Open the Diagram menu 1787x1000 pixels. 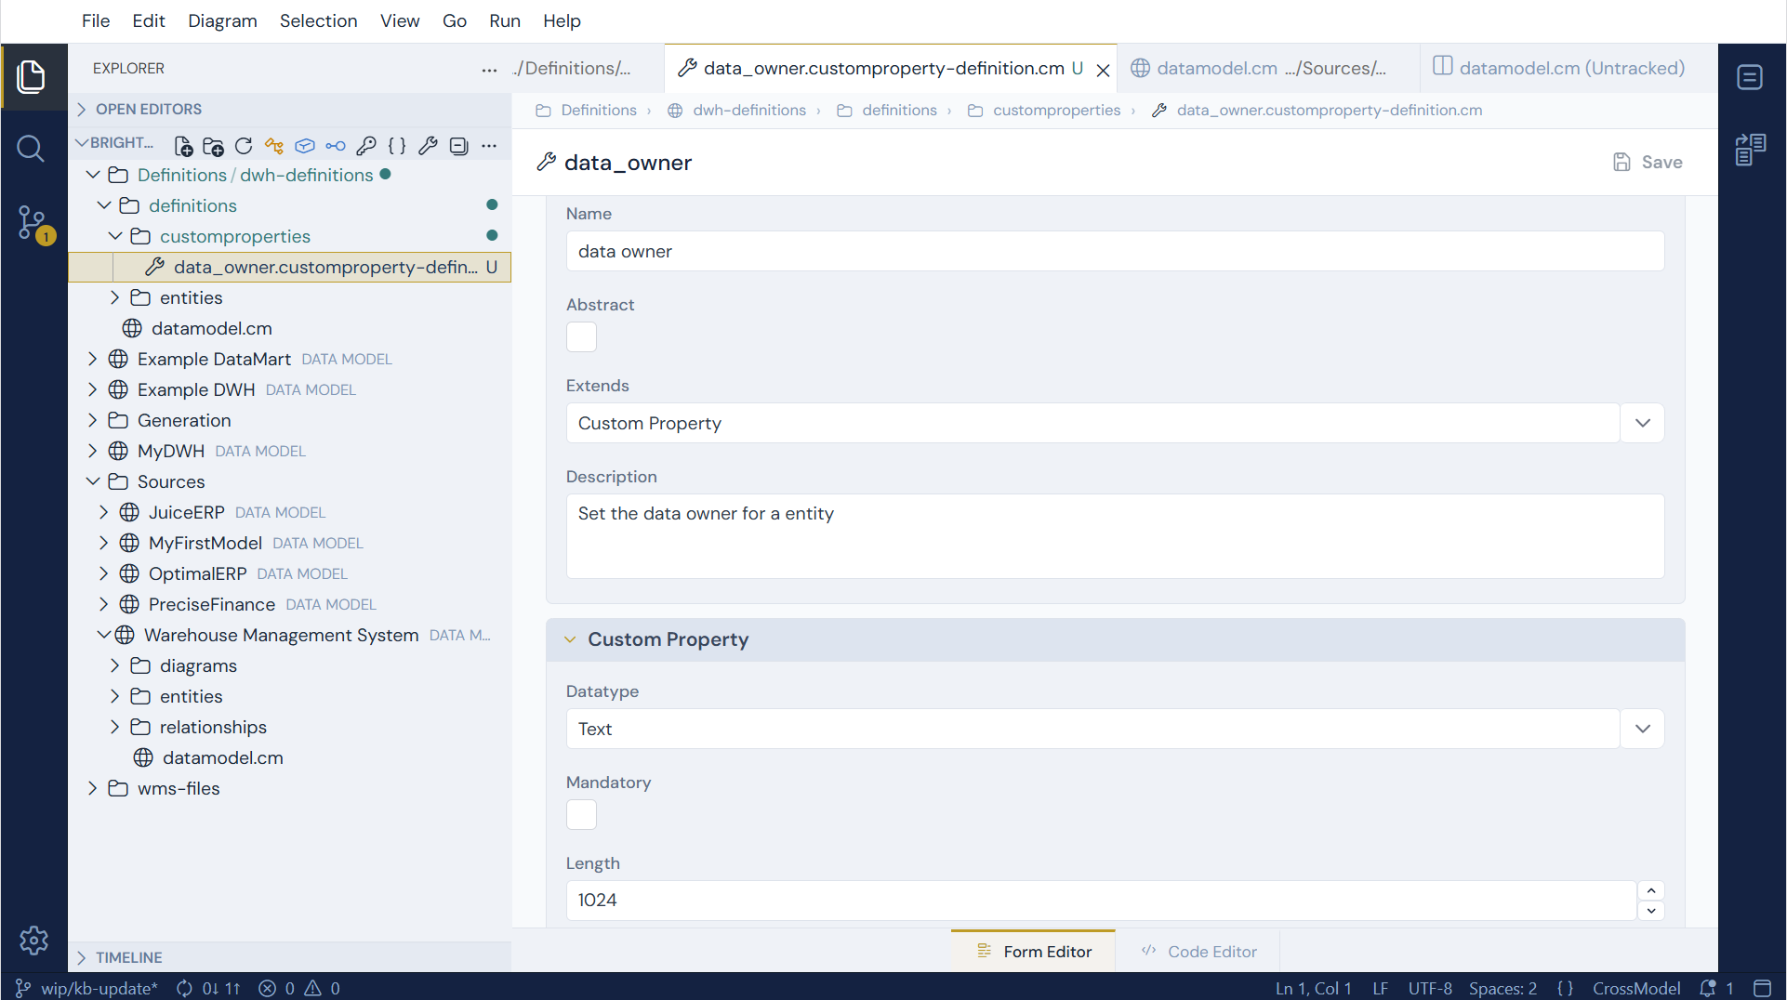(x=222, y=20)
